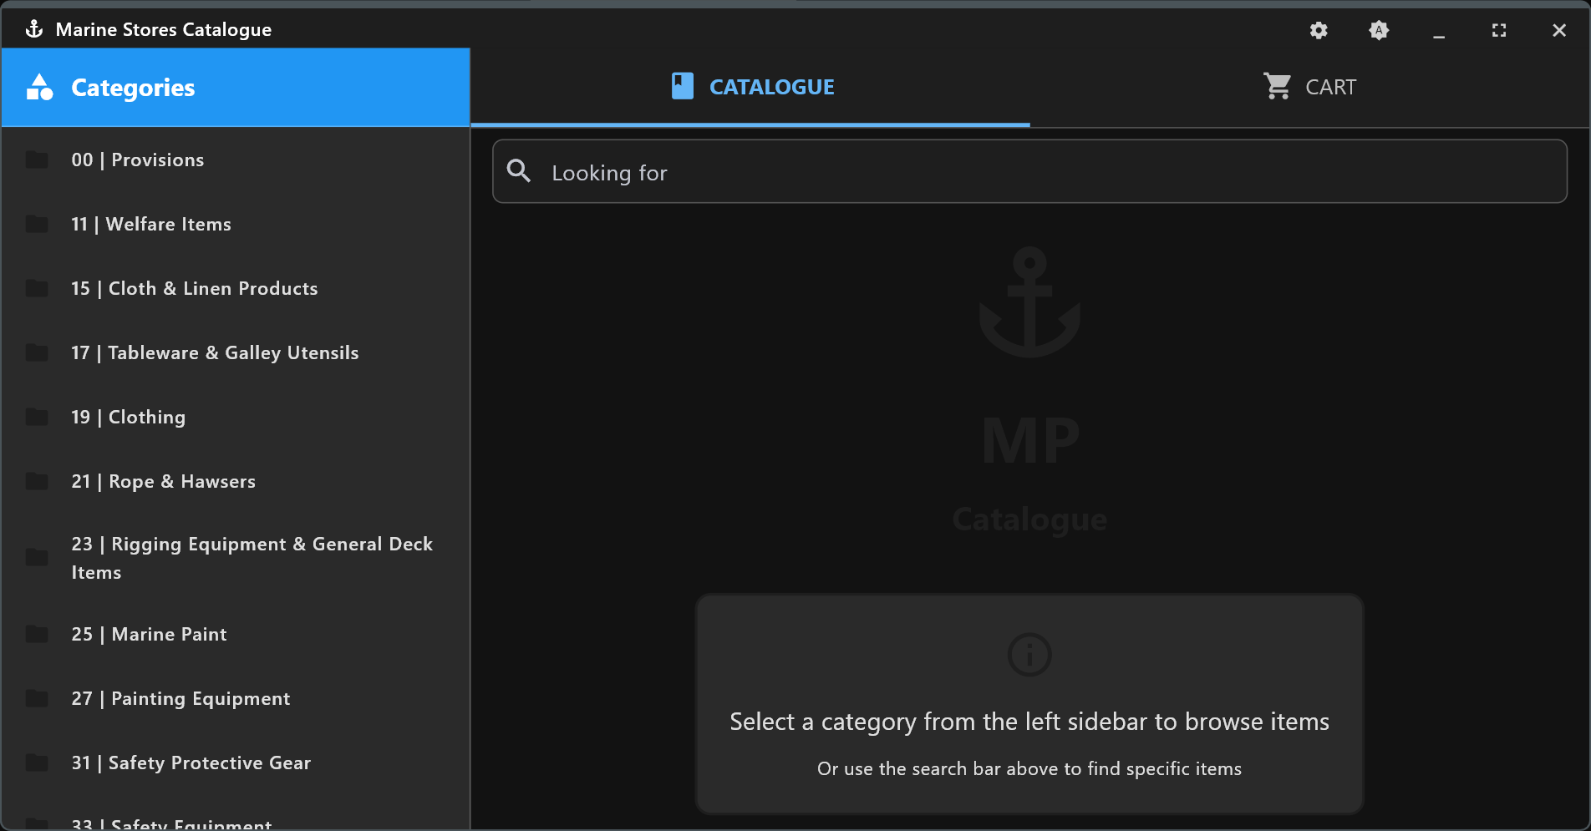Select 31 | Safety Protective Gear
The image size is (1591, 831).
click(236, 763)
